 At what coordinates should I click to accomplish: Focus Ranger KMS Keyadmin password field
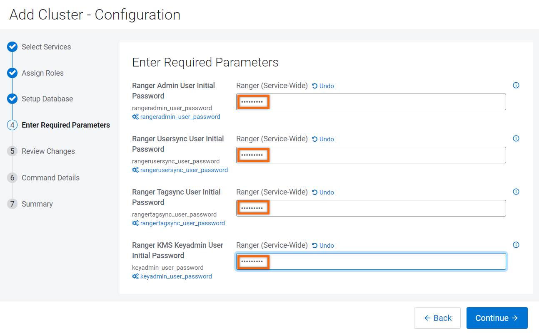pyautogui.click(x=371, y=261)
